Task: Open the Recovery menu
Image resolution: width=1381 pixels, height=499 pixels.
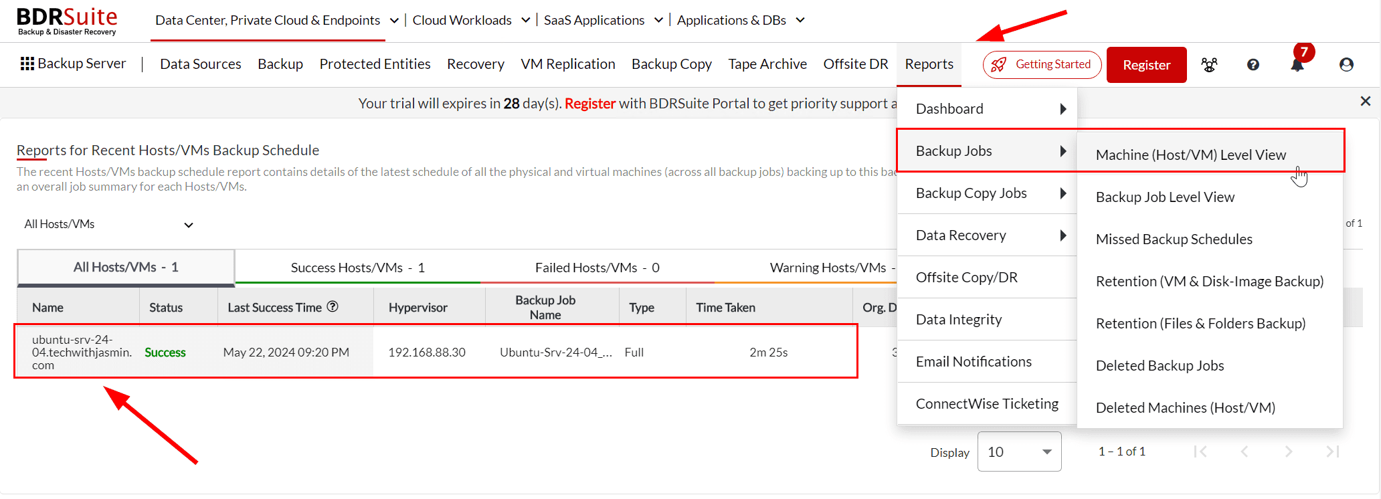Action: pyautogui.click(x=476, y=64)
